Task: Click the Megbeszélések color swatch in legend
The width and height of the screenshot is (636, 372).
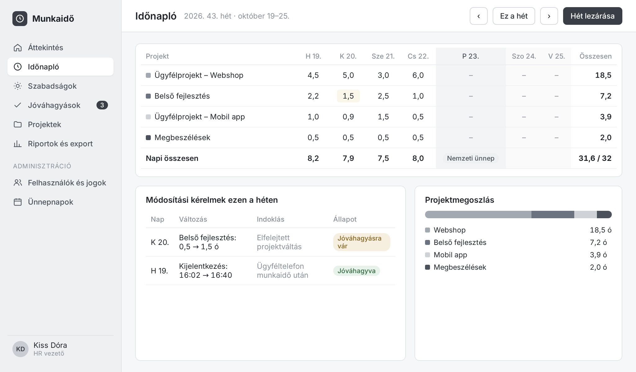Action: (428, 267)
